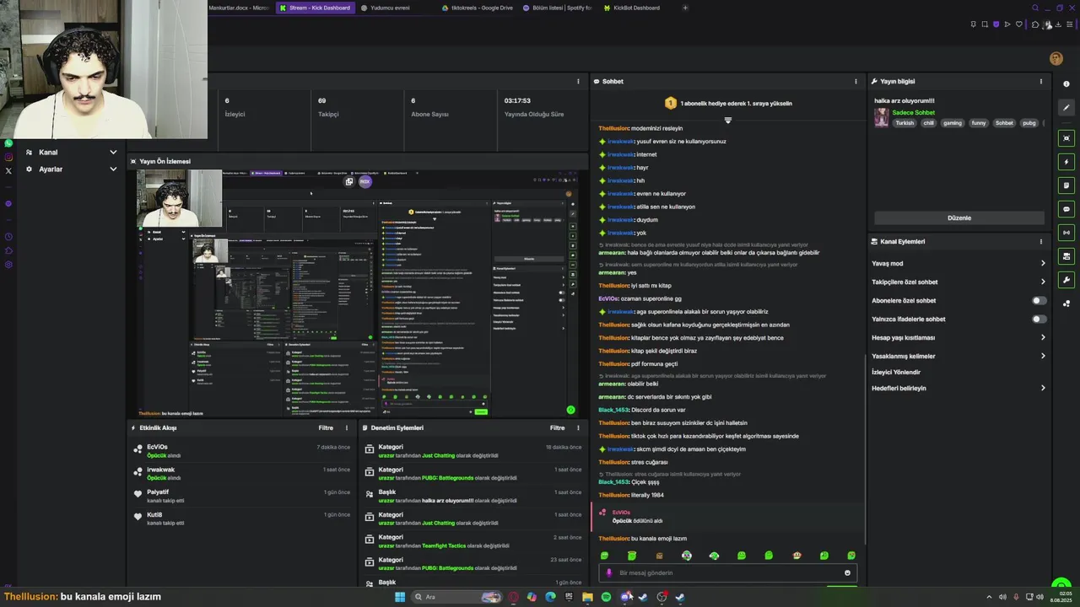Open Hedefleri belirleyin options
The image size is (1080, 607).
pos(1043,388)
